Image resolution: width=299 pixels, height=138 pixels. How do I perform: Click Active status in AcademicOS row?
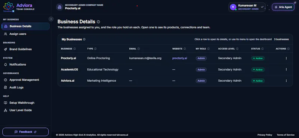point(258,69)
